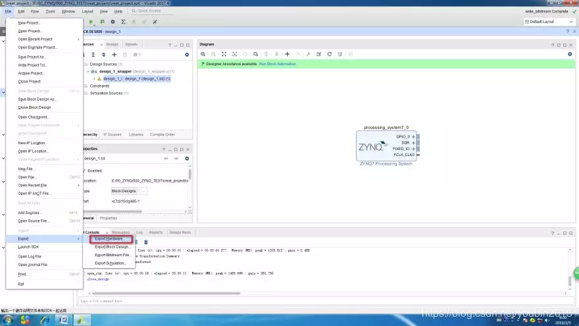
Task: Zoom out on the Diagram
Action: point(213,54)
